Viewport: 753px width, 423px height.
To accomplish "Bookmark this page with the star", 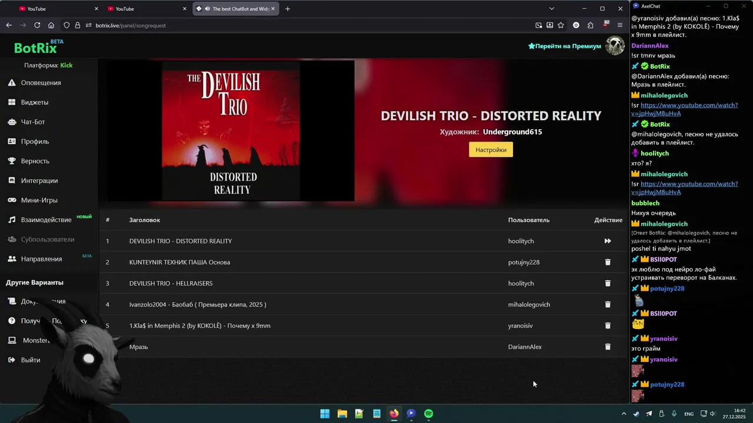I will point(561,25).
